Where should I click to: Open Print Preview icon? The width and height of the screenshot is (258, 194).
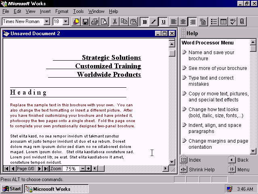click(x=104, y=21)
